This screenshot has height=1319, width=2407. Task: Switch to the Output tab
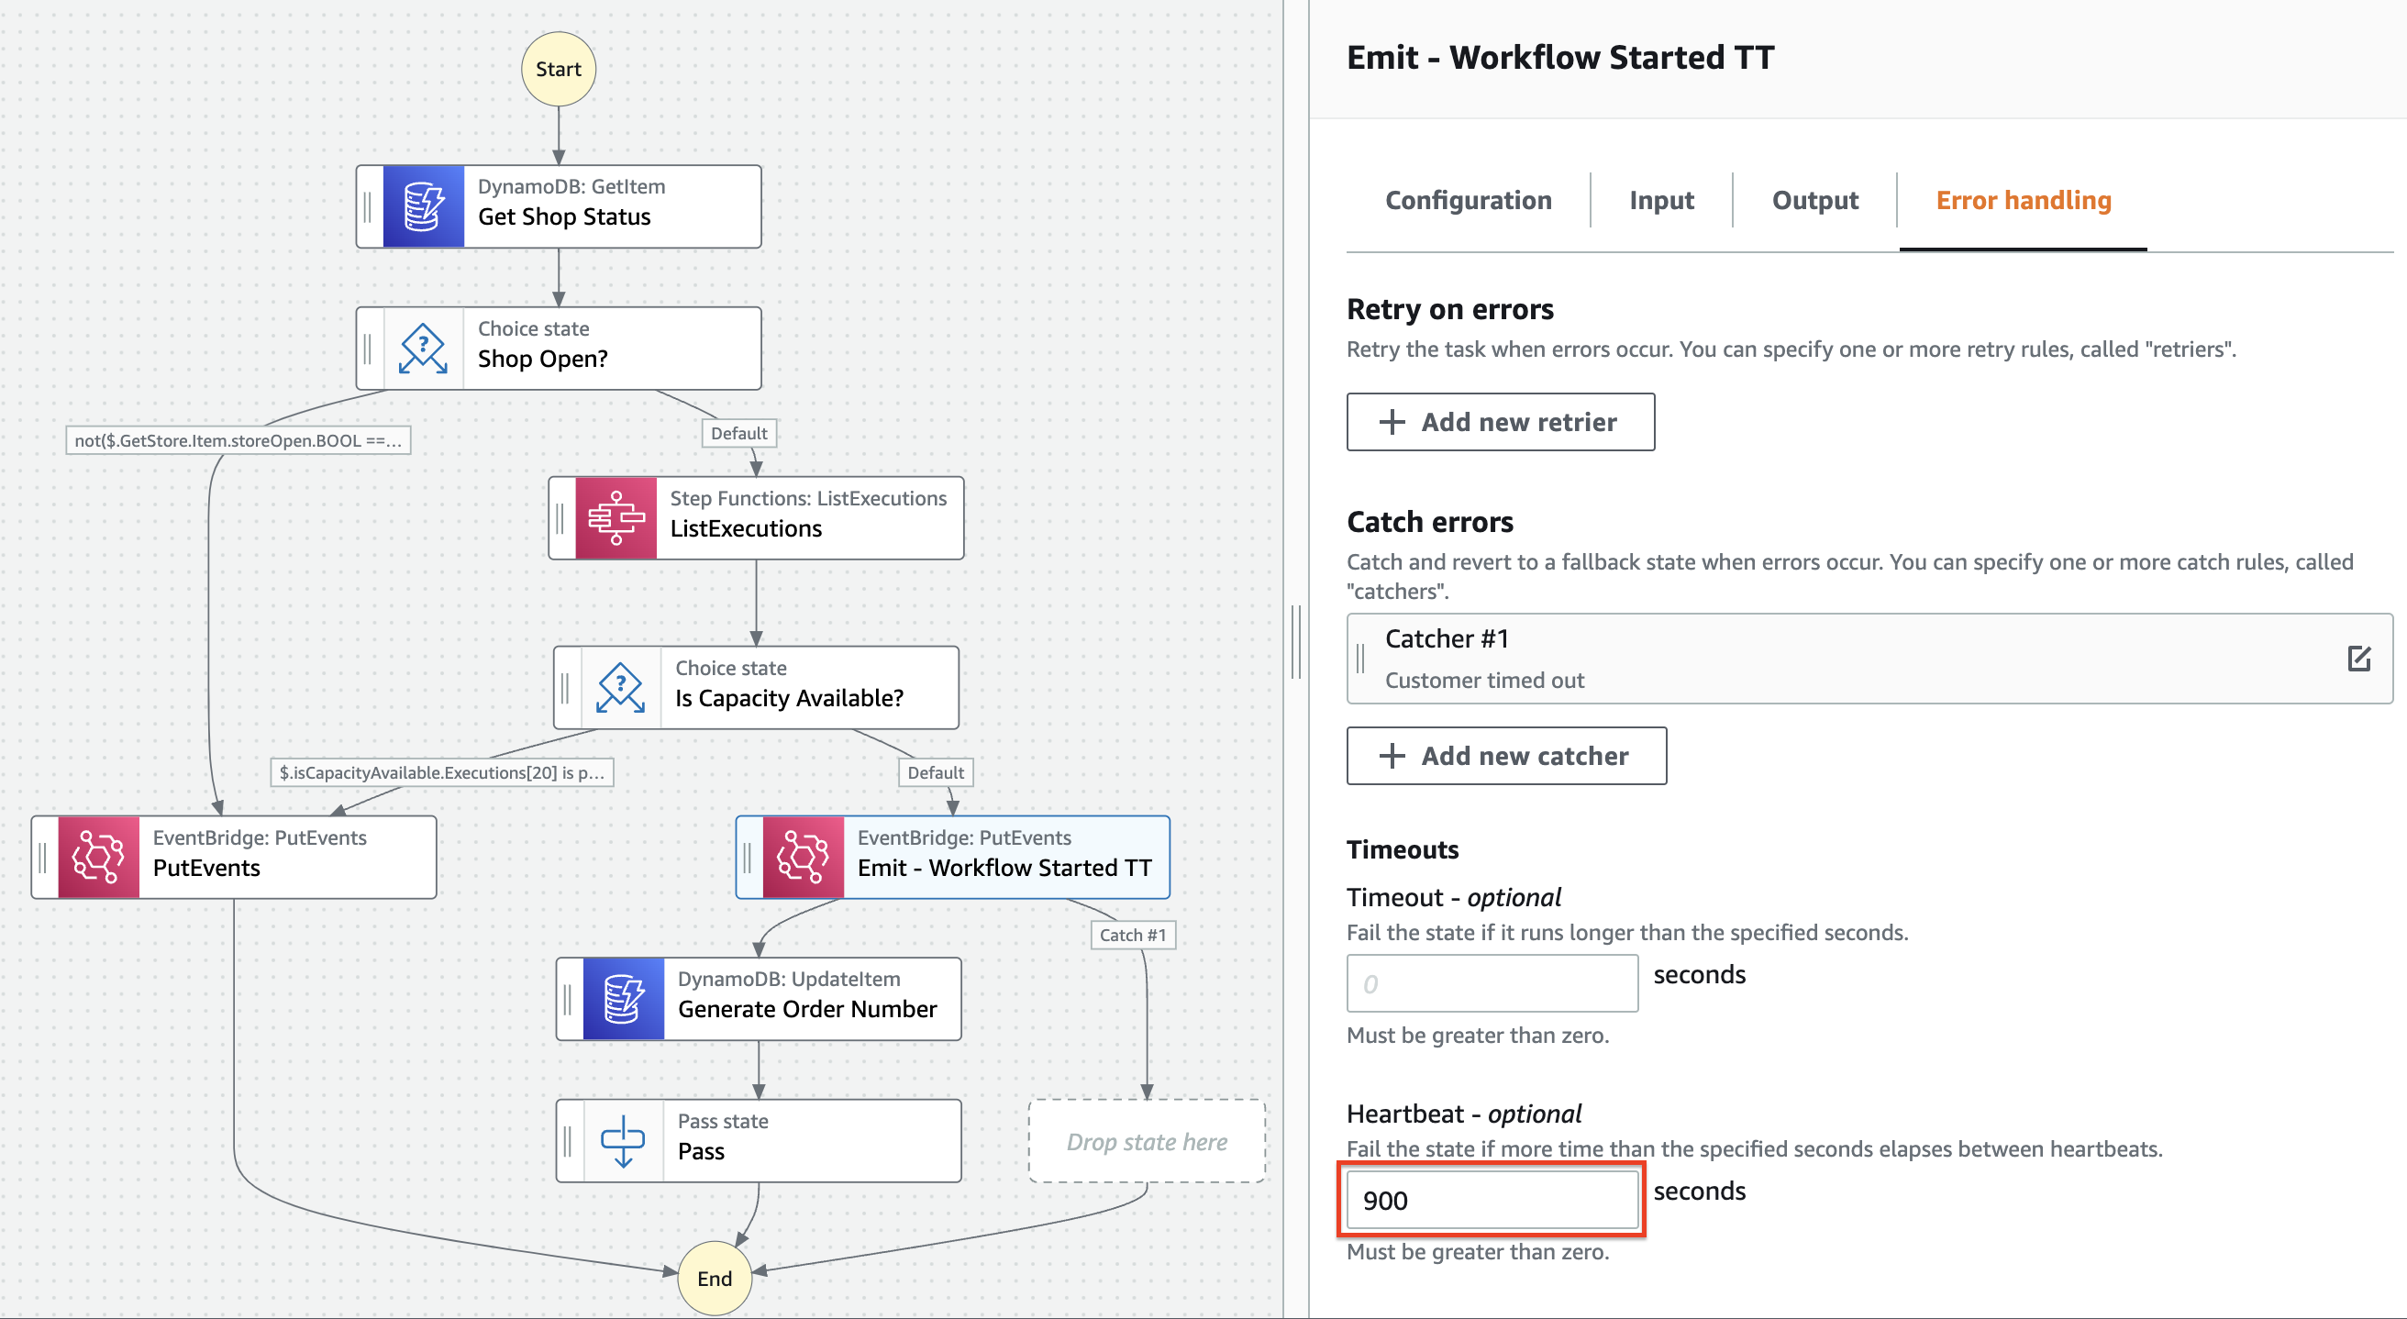[1814, 200]
